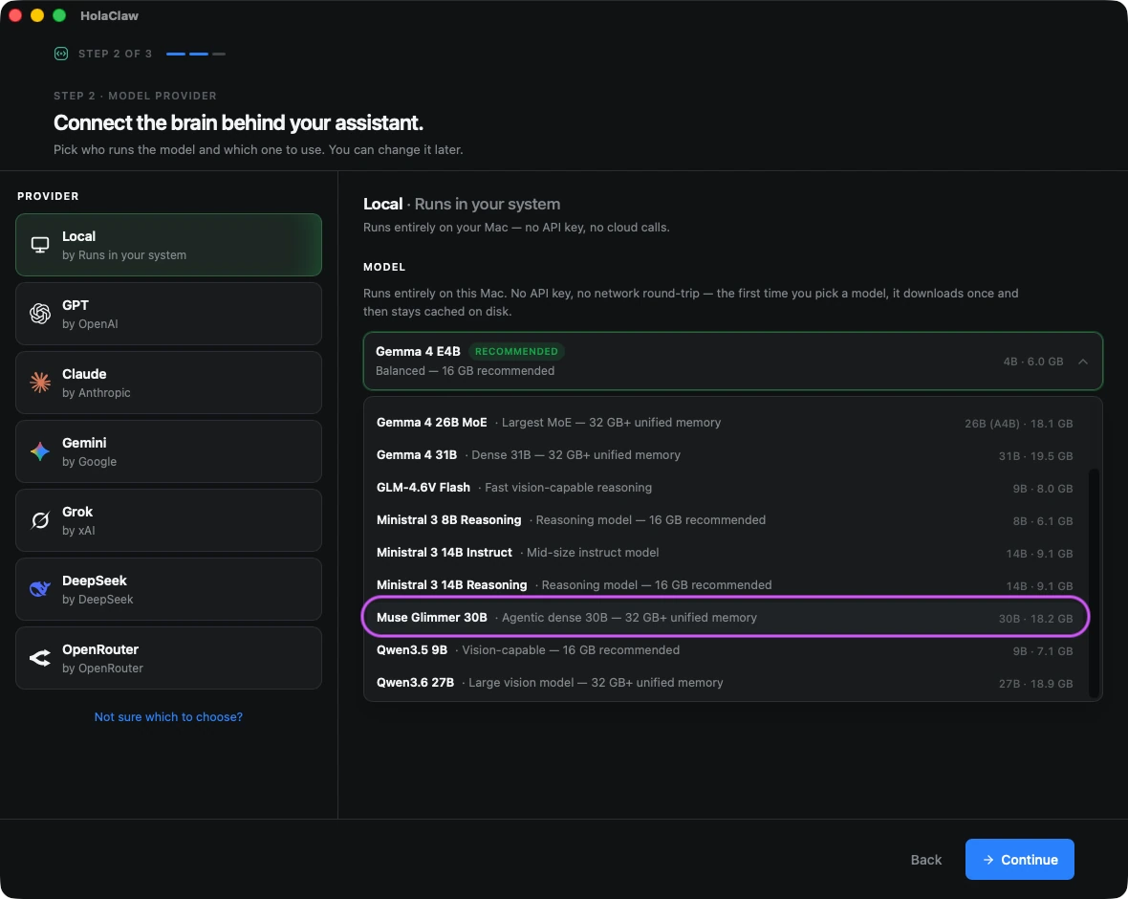Select Qwen3.5 9B model
Image resolution: width=1128 pixels, height=899 pixels.
click(x=726, y=650)
